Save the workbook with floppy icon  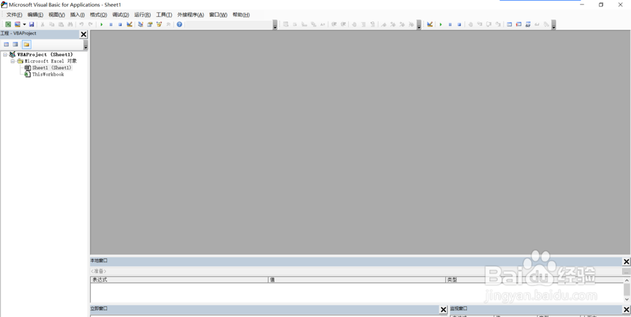(x=32, y=25)
